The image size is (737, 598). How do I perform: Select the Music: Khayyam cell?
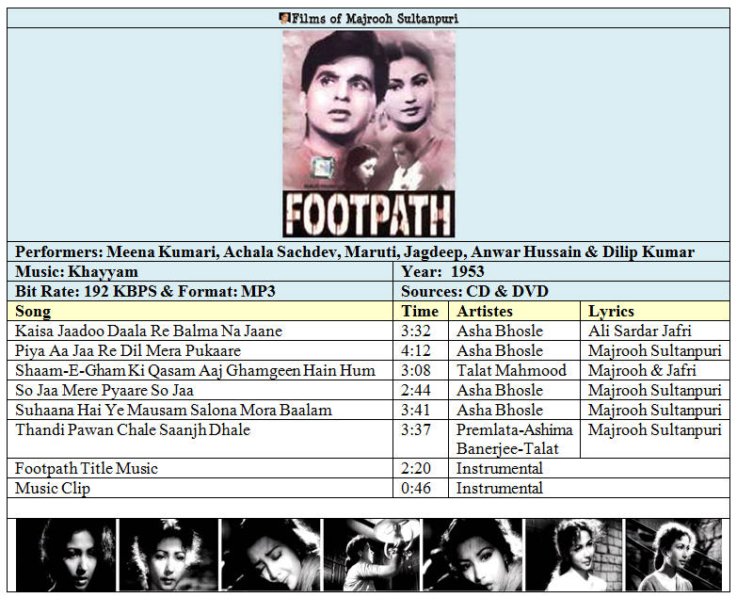[200, 272]
